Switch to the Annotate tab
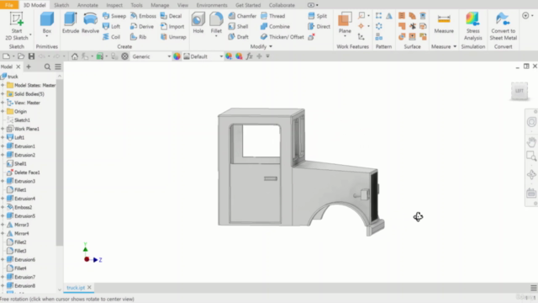 [x=87, y=5]
